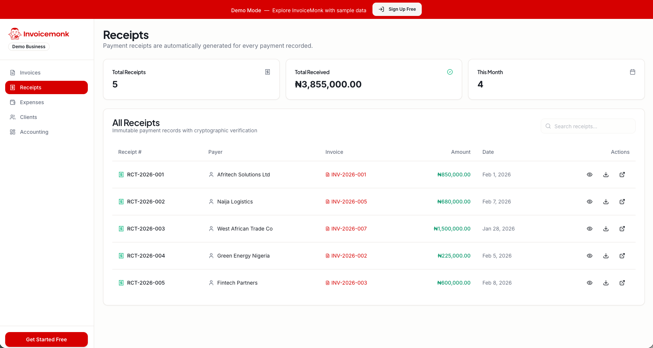Focus the Search receipts field
The image size is (653, 348).
(x=588, y=126)
